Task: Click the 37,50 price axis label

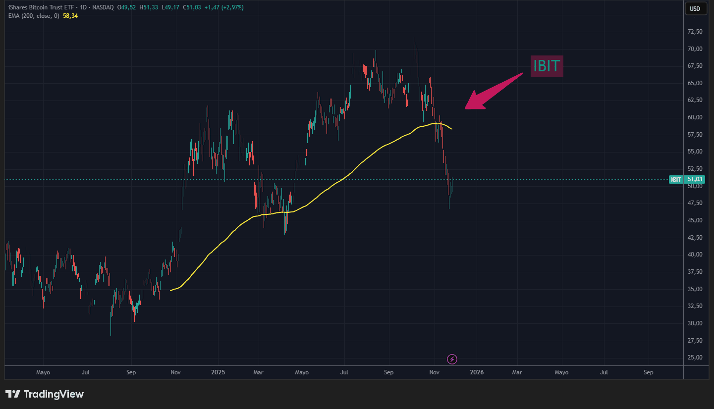Action: [x=695, y=272]
